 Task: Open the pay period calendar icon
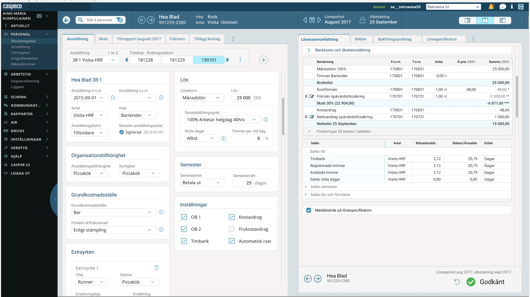tap(312, 20)
